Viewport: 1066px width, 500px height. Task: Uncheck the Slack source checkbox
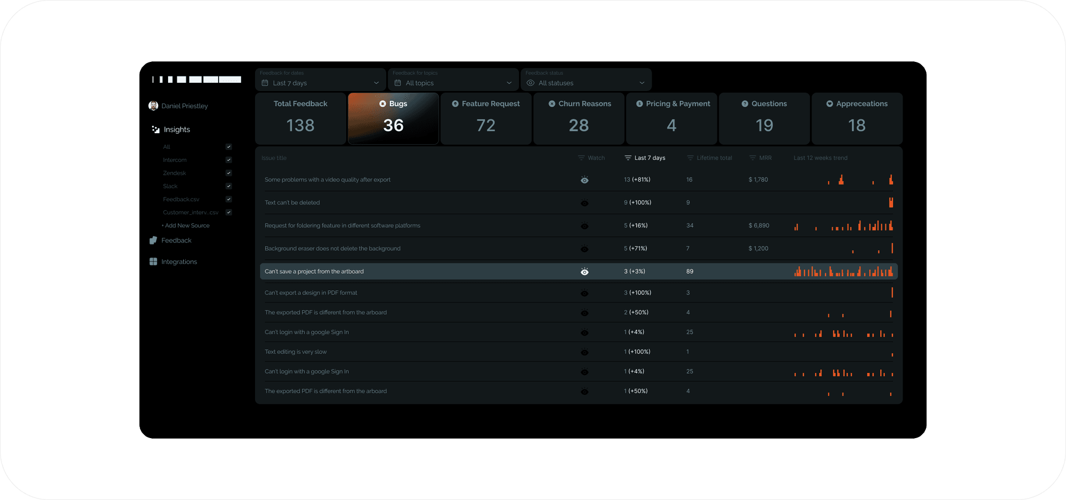[229, 186]
